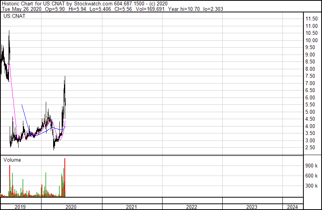Click the 5.00 price axis label
Viewport: 322px width, 210px height.
click(310, 112)
